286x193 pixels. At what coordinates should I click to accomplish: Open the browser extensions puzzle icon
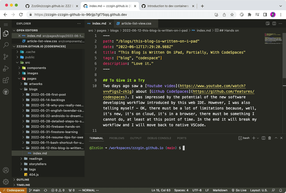(x=249, y=15)
